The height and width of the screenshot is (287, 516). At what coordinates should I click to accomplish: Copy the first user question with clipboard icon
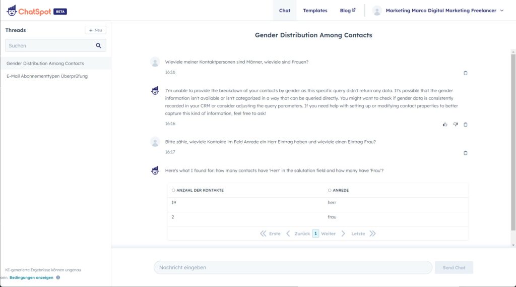click(465, 73)
